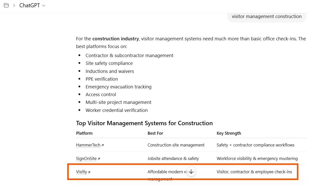Click the 'Best For' column header
Viewport: 309px width, 185px height.
click(x=155, y=133)
